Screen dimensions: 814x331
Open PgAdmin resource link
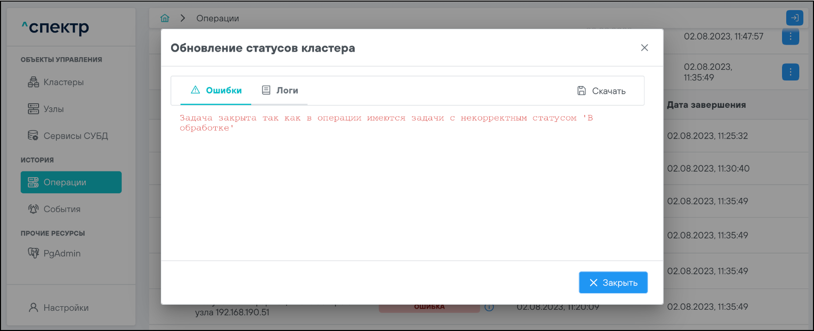point(71,253)
